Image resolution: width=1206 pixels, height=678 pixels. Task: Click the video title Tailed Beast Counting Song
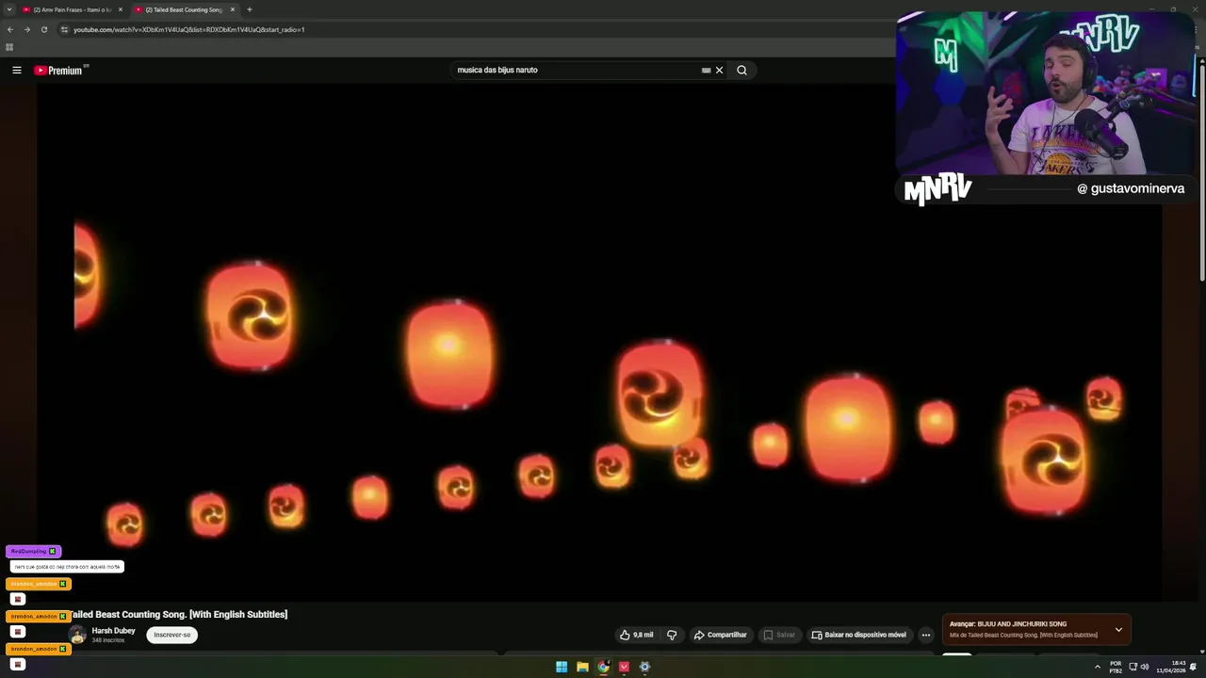(x=178, y=614)
